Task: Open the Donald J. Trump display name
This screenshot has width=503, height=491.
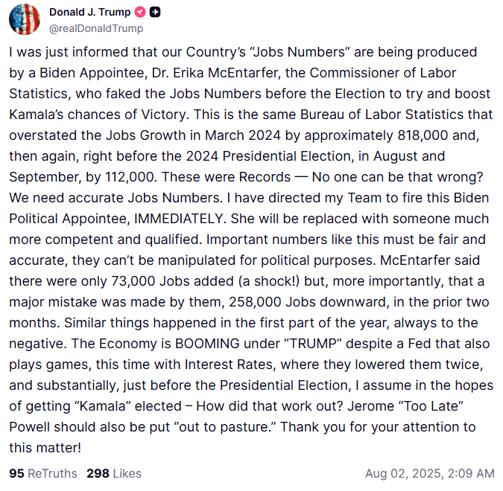Action: click(89, 13)
